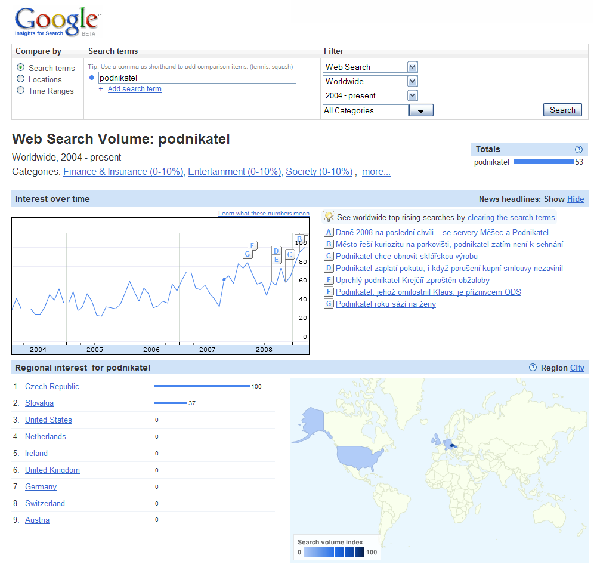
Task: Open the Slovakia region link
Action: [39, 403]
